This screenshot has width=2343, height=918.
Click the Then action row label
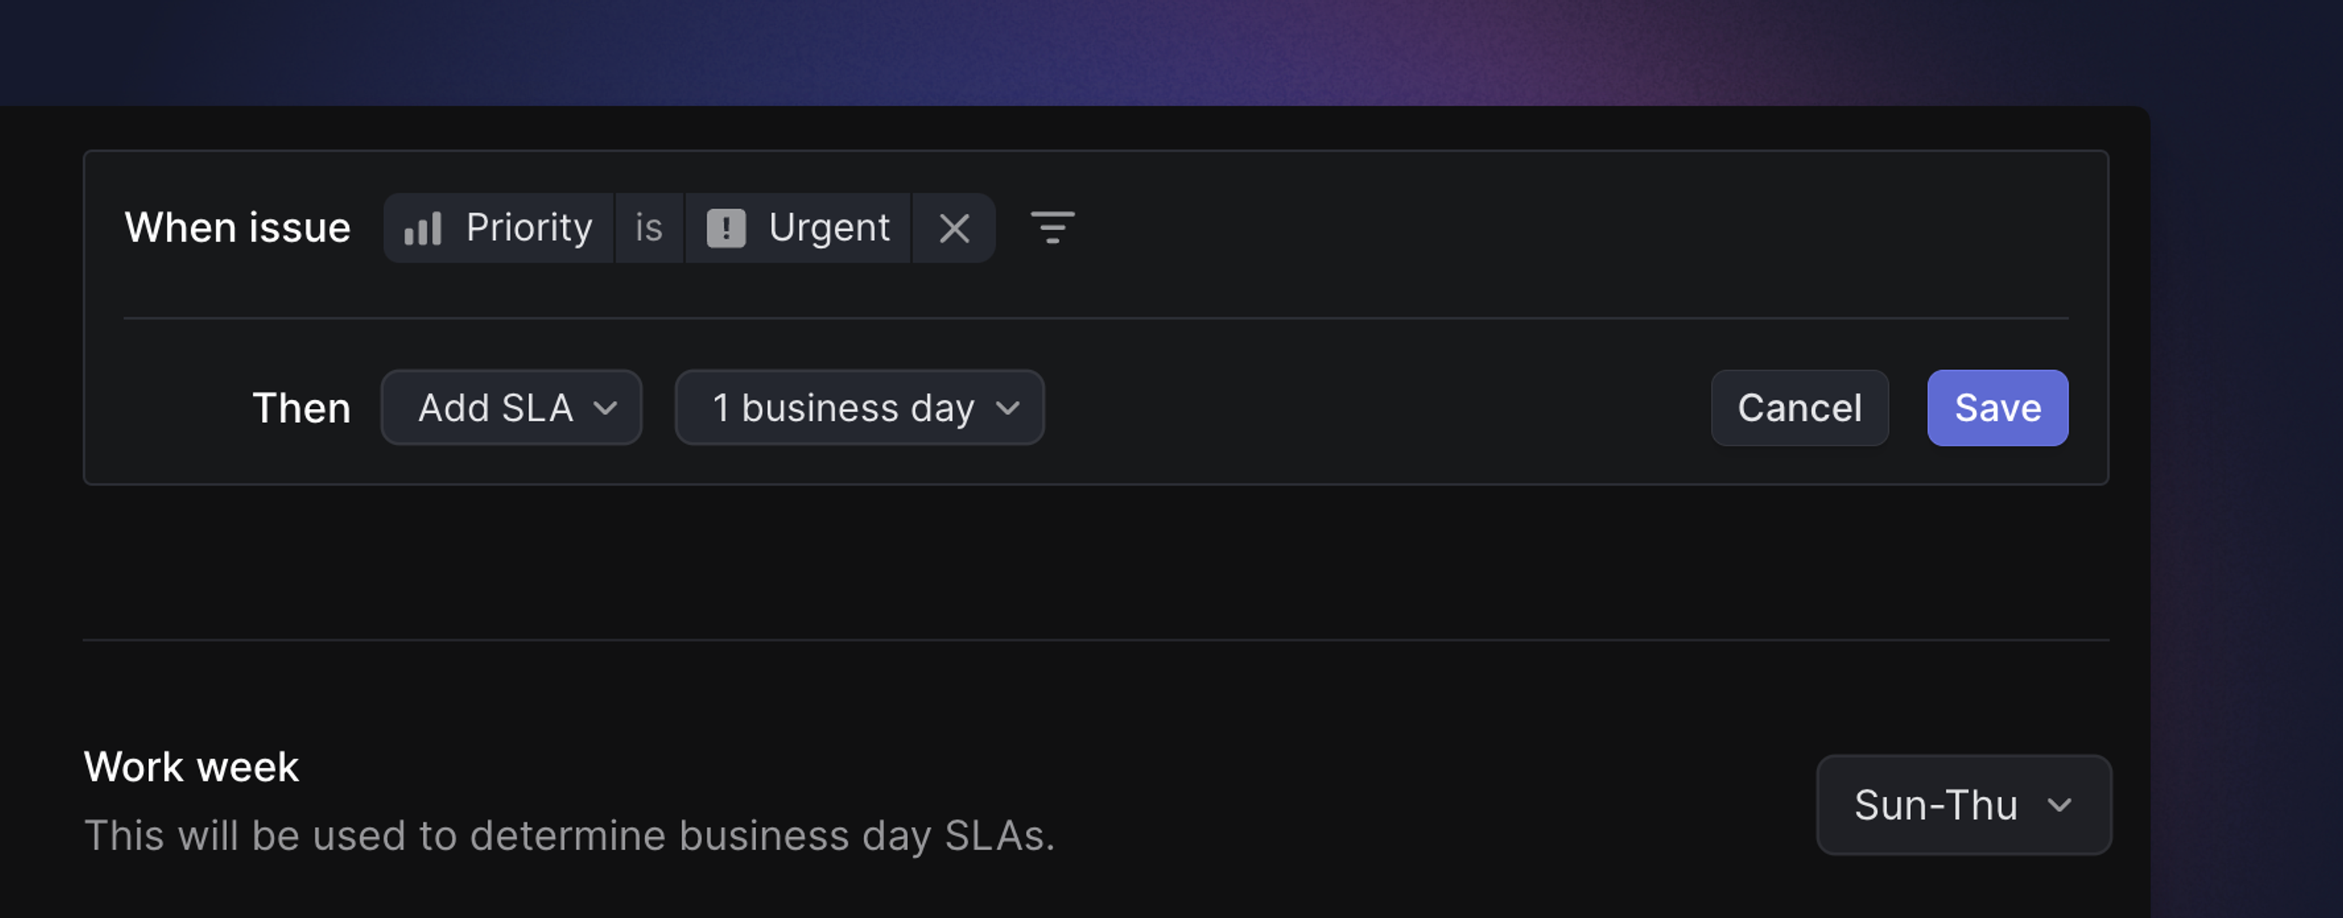[303, 408]
